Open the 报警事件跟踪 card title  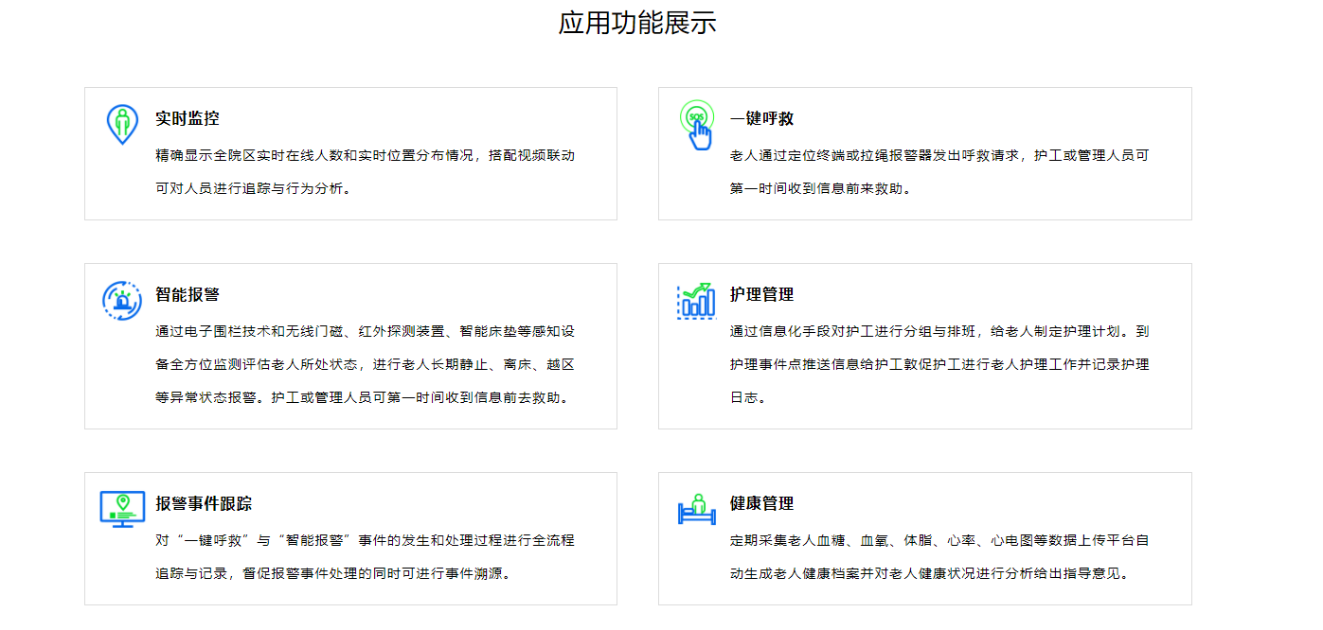pyautogui.click(x=204, y=504)
